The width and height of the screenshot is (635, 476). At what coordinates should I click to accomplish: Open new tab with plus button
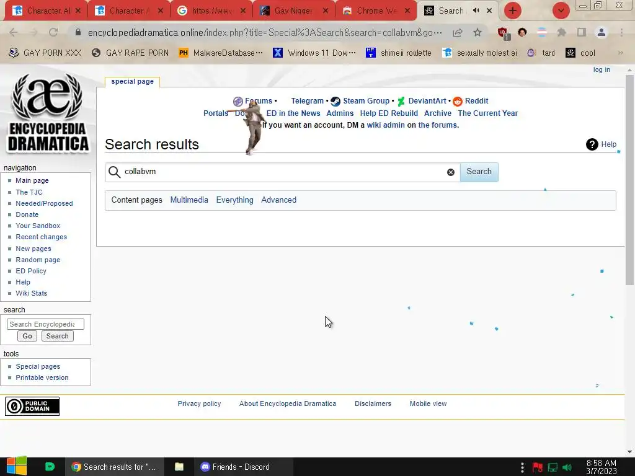point(513,11)
